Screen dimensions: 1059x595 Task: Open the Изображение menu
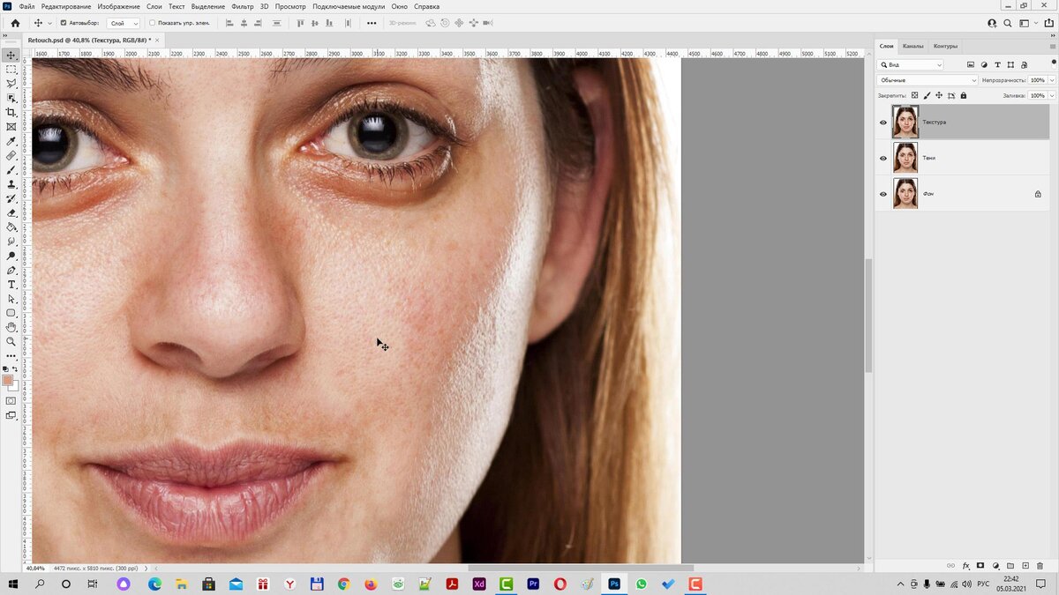pyautogui.click(x=119, y=6)
